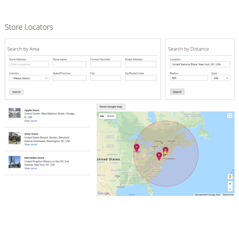The width and height of the screenshot is (239, 239).
Task: Click the Mercedes Store title
Action: [34, 158]
